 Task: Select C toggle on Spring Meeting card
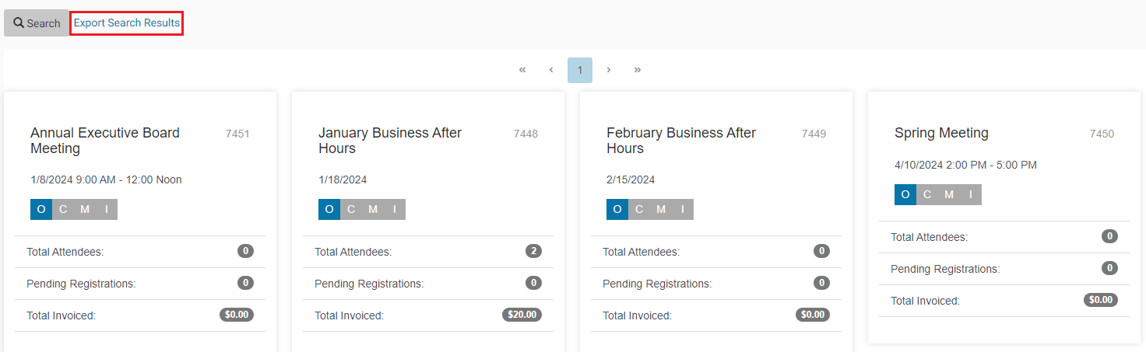tap(927, 195)
